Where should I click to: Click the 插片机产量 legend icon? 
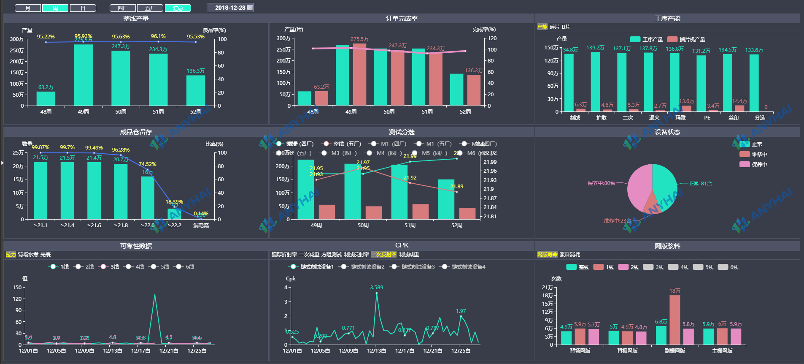[x=672, y=39]
